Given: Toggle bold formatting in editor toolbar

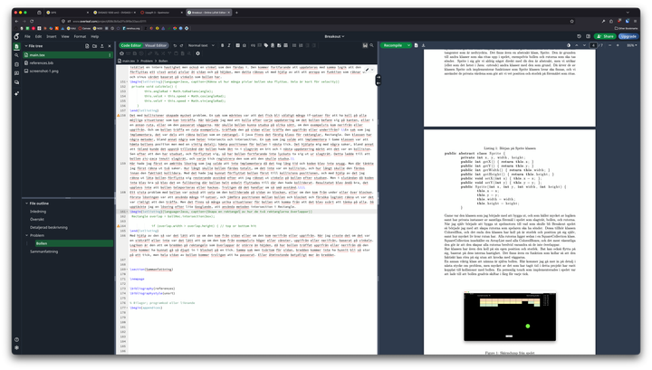Looking at the screenshot, I should coord(223,44).
